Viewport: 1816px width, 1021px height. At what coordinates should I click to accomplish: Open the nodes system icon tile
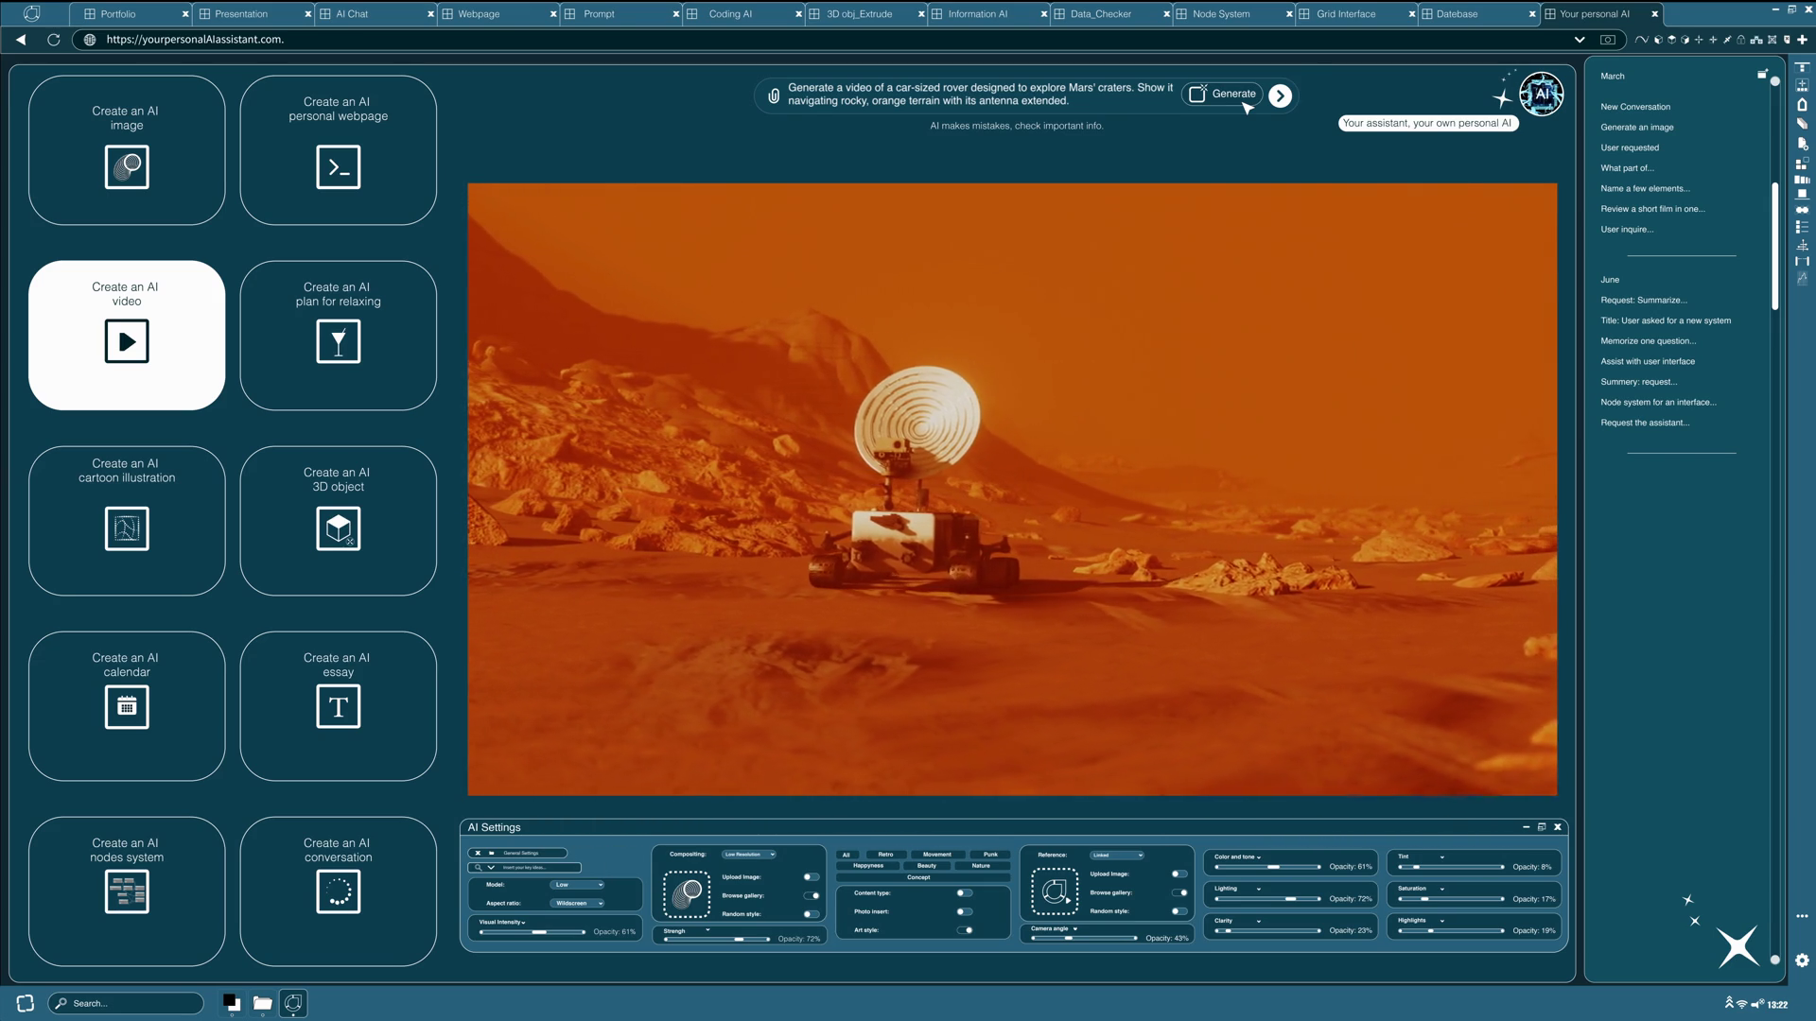127,891
